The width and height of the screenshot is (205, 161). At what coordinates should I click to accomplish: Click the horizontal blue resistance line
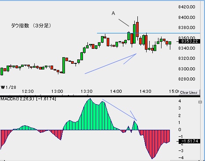pyautogui.click(x=148, y=33)
